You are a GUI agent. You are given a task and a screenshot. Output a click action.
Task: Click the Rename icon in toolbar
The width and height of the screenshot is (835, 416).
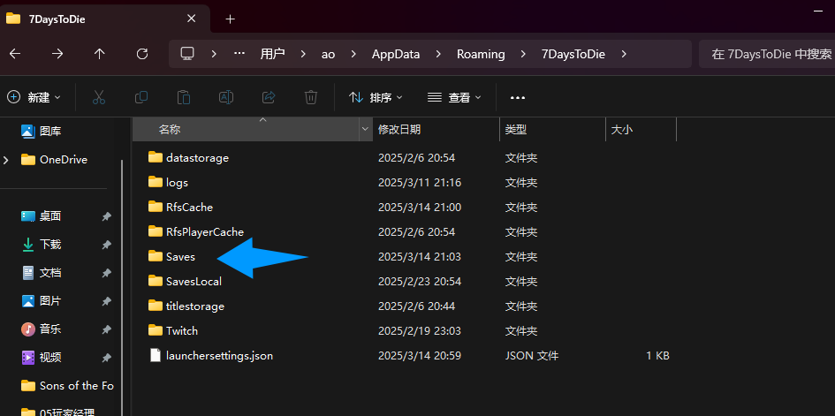[x=226, y=97]
